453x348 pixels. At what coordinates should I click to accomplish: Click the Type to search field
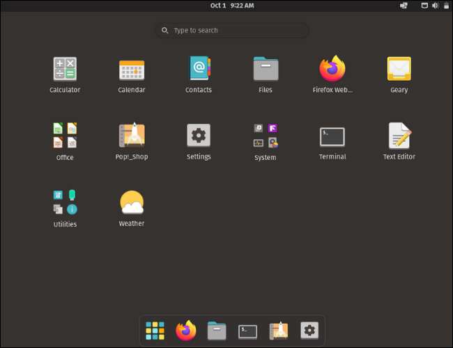tap(232, 31)
